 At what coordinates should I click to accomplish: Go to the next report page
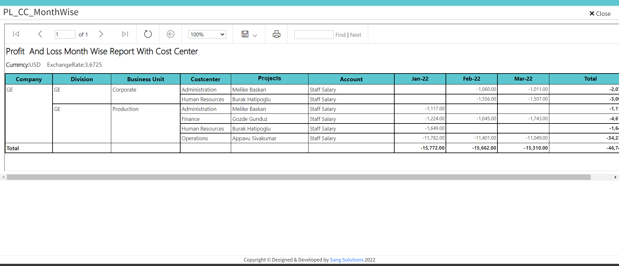(x=101, y=34)
